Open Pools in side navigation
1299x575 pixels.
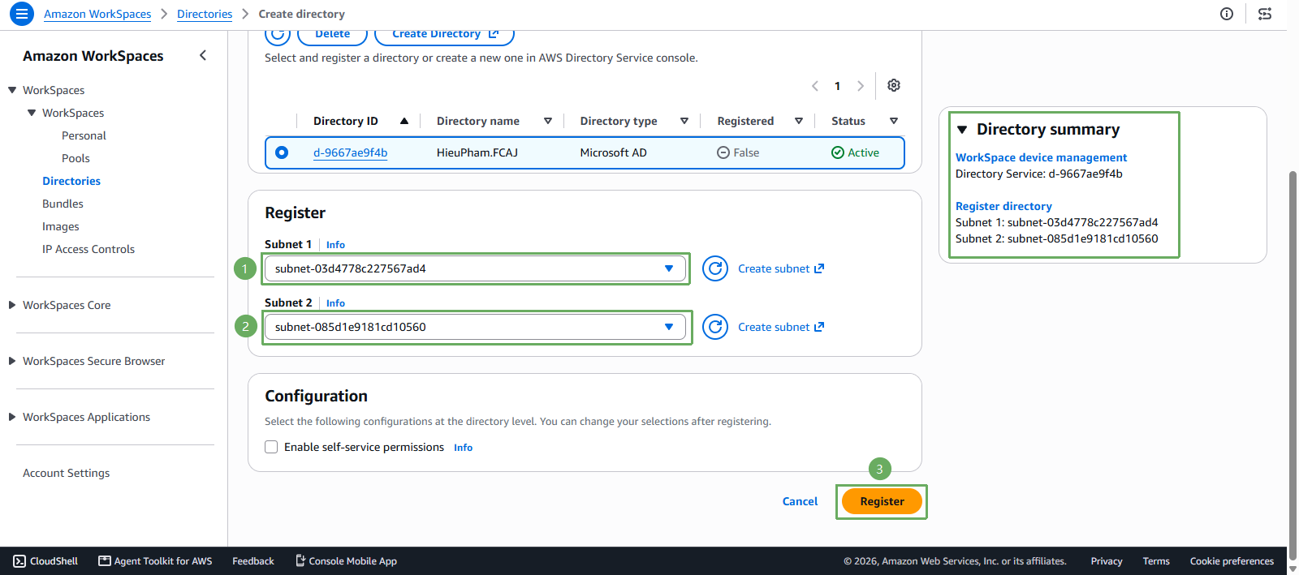(76, 158)
